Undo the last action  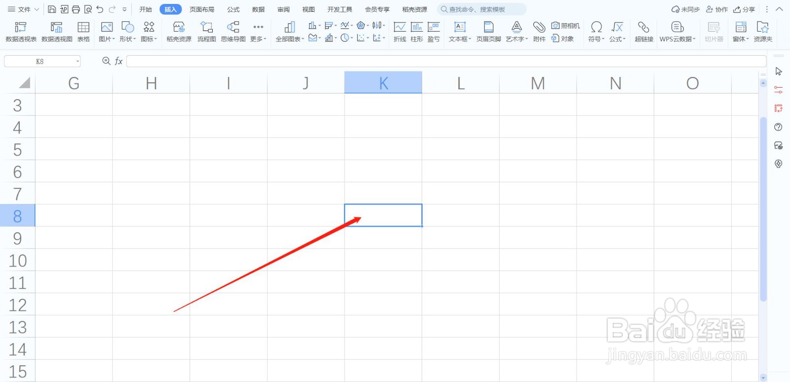point(100,9)
